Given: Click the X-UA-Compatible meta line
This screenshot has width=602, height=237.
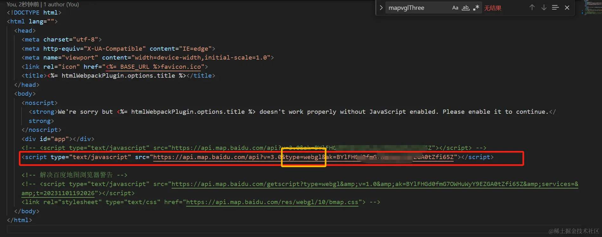Looking at the screenshot, I should [118, 49].
